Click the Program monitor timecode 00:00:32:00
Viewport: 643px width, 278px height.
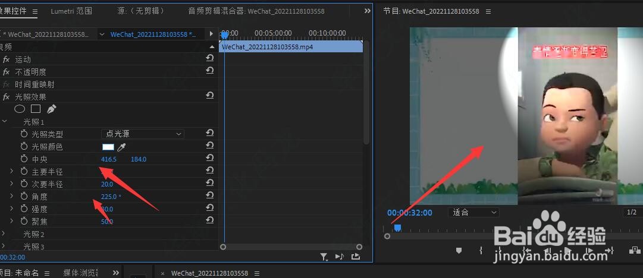click(410, 213)
